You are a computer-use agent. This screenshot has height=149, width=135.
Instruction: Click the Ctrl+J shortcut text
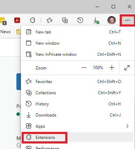(x=115, y=115)
